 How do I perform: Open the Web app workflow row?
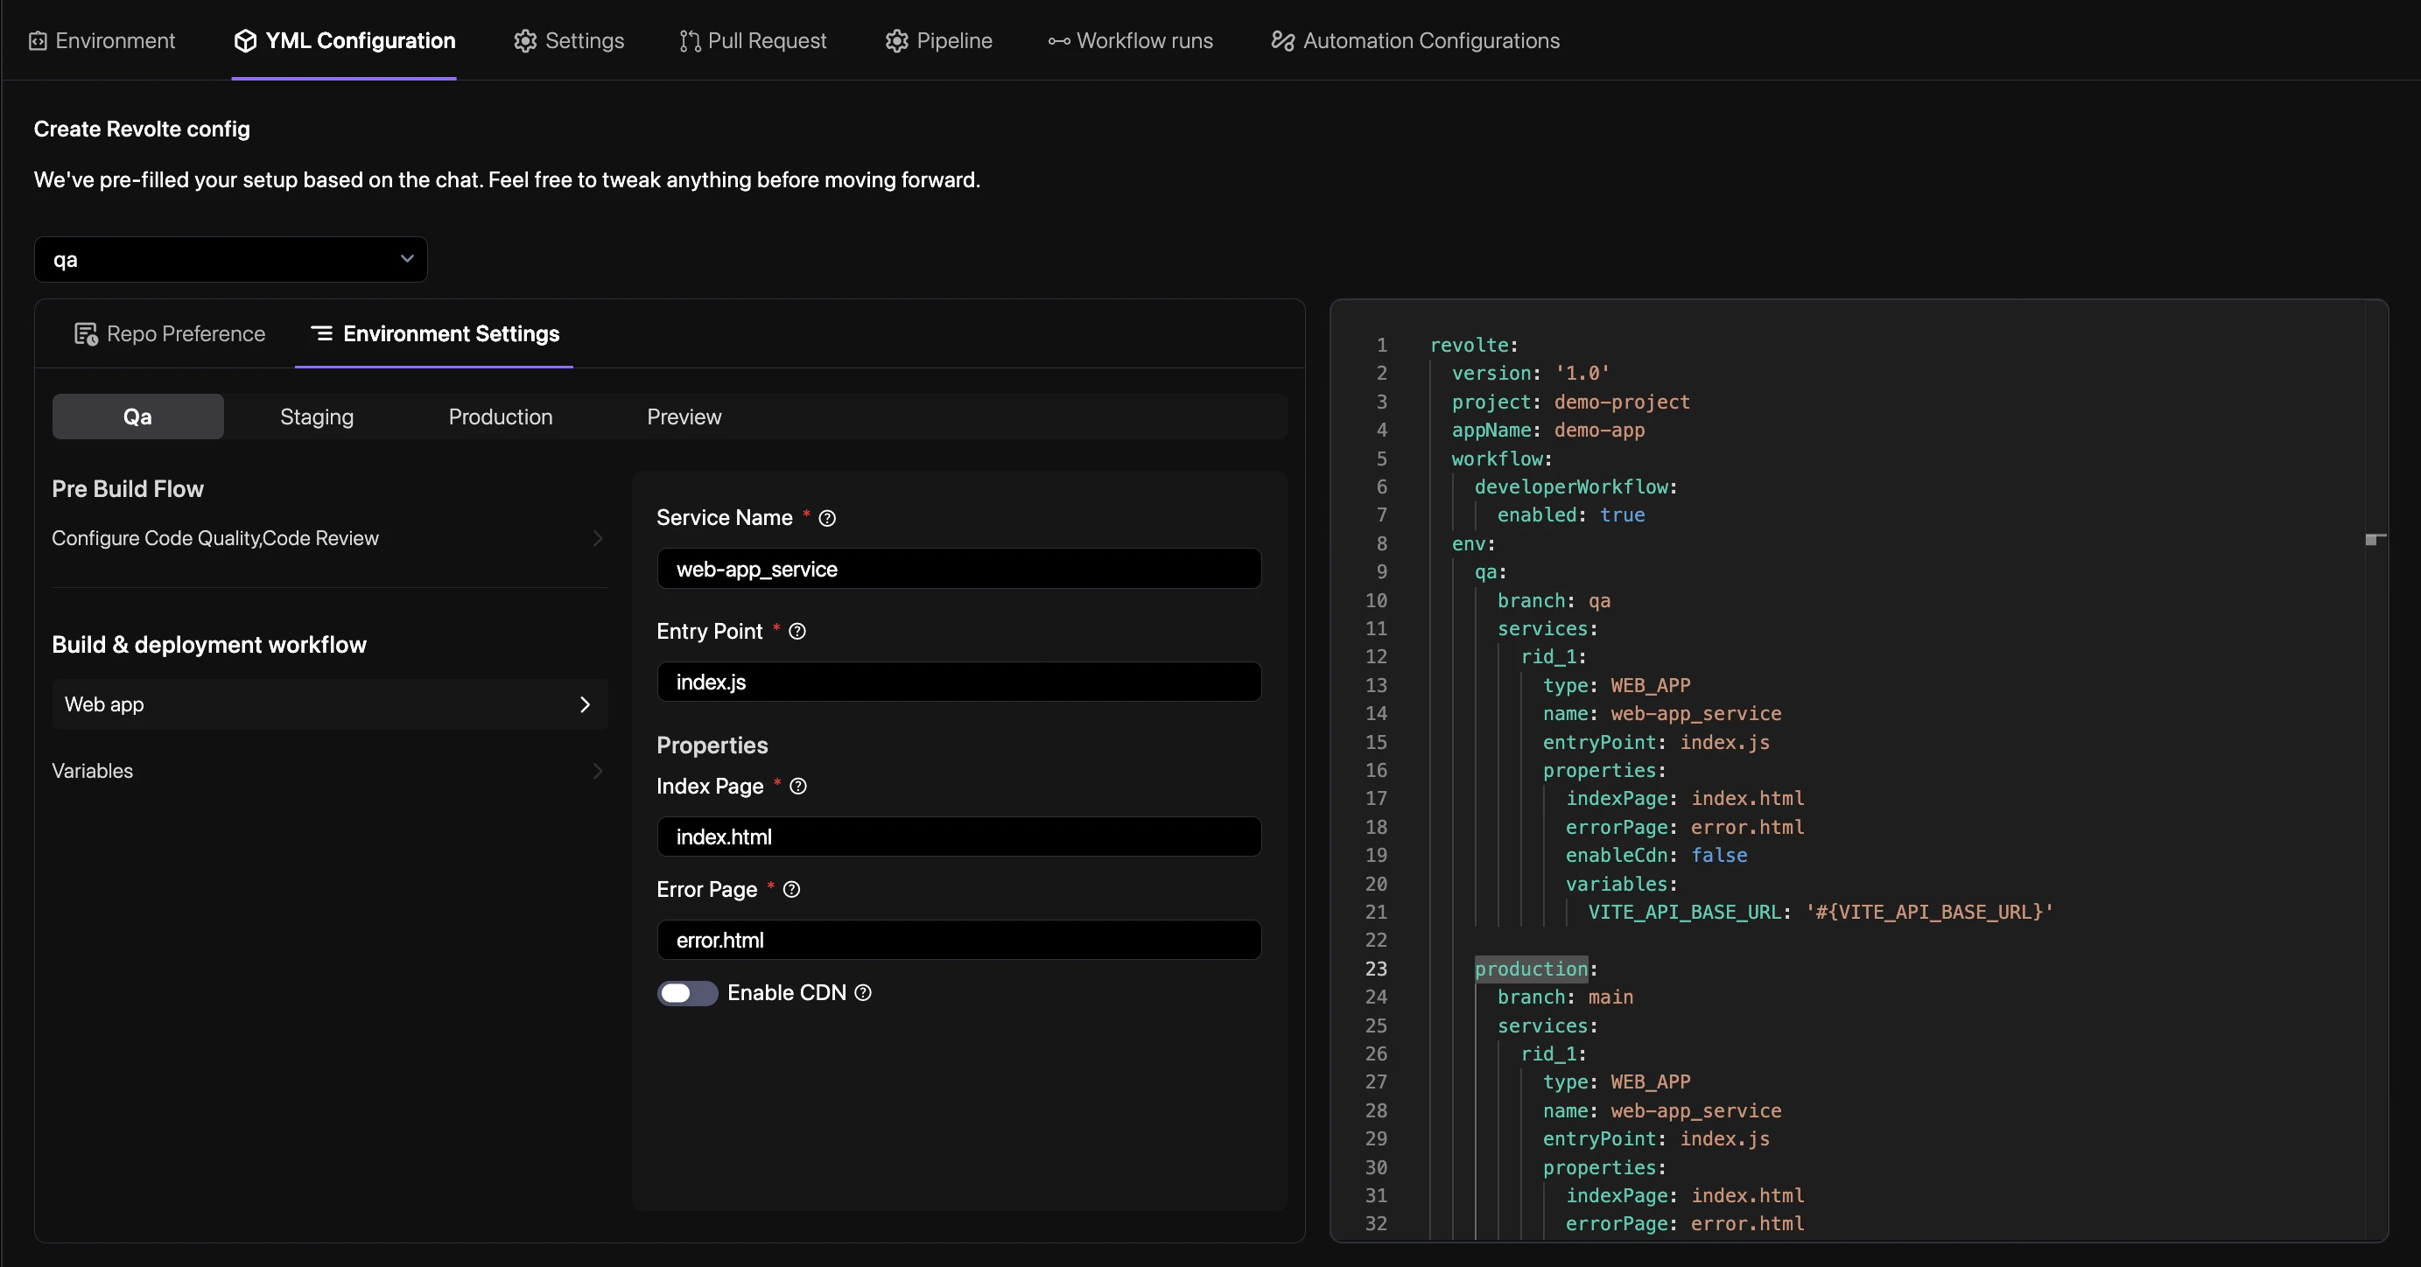point(329,704)
